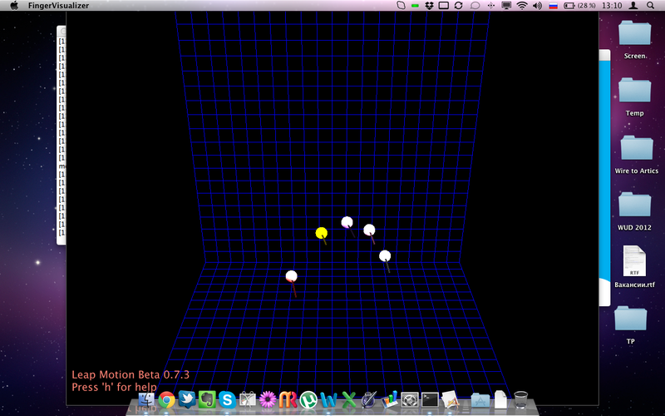Open the volume control in menu bar
Image resolution: width=665 pixels, height=416 pixels.
tap(537, 6)
